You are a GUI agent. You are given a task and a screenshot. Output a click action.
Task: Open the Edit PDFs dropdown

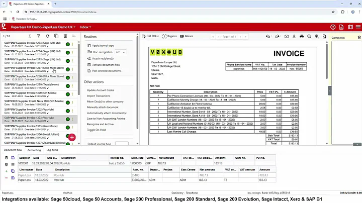[150, 36]
